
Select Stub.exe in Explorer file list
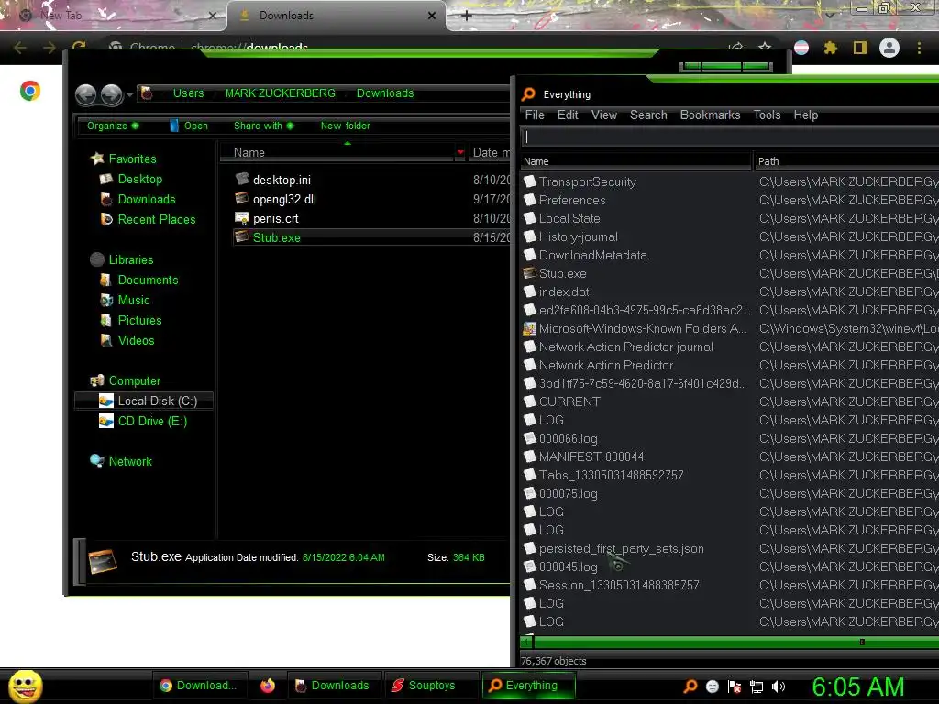click(x=276, y=237)
